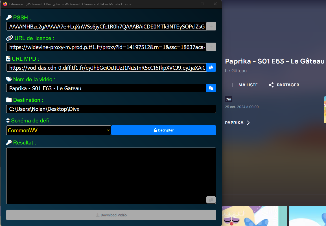The image size is (326, 226).
Task: Close the Widevine L3 Decrypter window
Action: point(215,4)
